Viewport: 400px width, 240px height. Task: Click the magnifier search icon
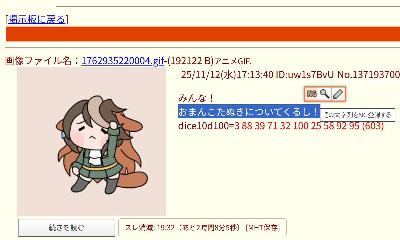325,94
